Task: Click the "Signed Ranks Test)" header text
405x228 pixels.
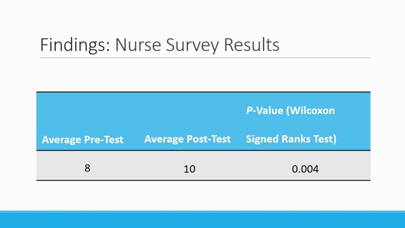Action: (x=291, y=139)
